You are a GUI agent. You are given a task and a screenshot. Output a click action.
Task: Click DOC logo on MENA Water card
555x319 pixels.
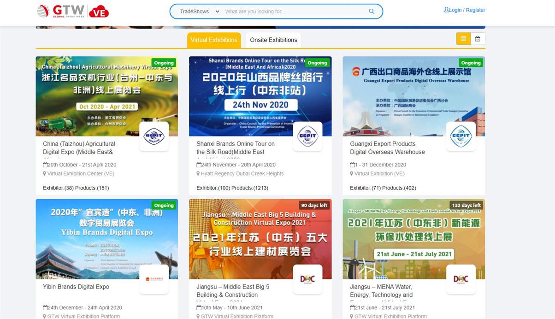point(461,279)
